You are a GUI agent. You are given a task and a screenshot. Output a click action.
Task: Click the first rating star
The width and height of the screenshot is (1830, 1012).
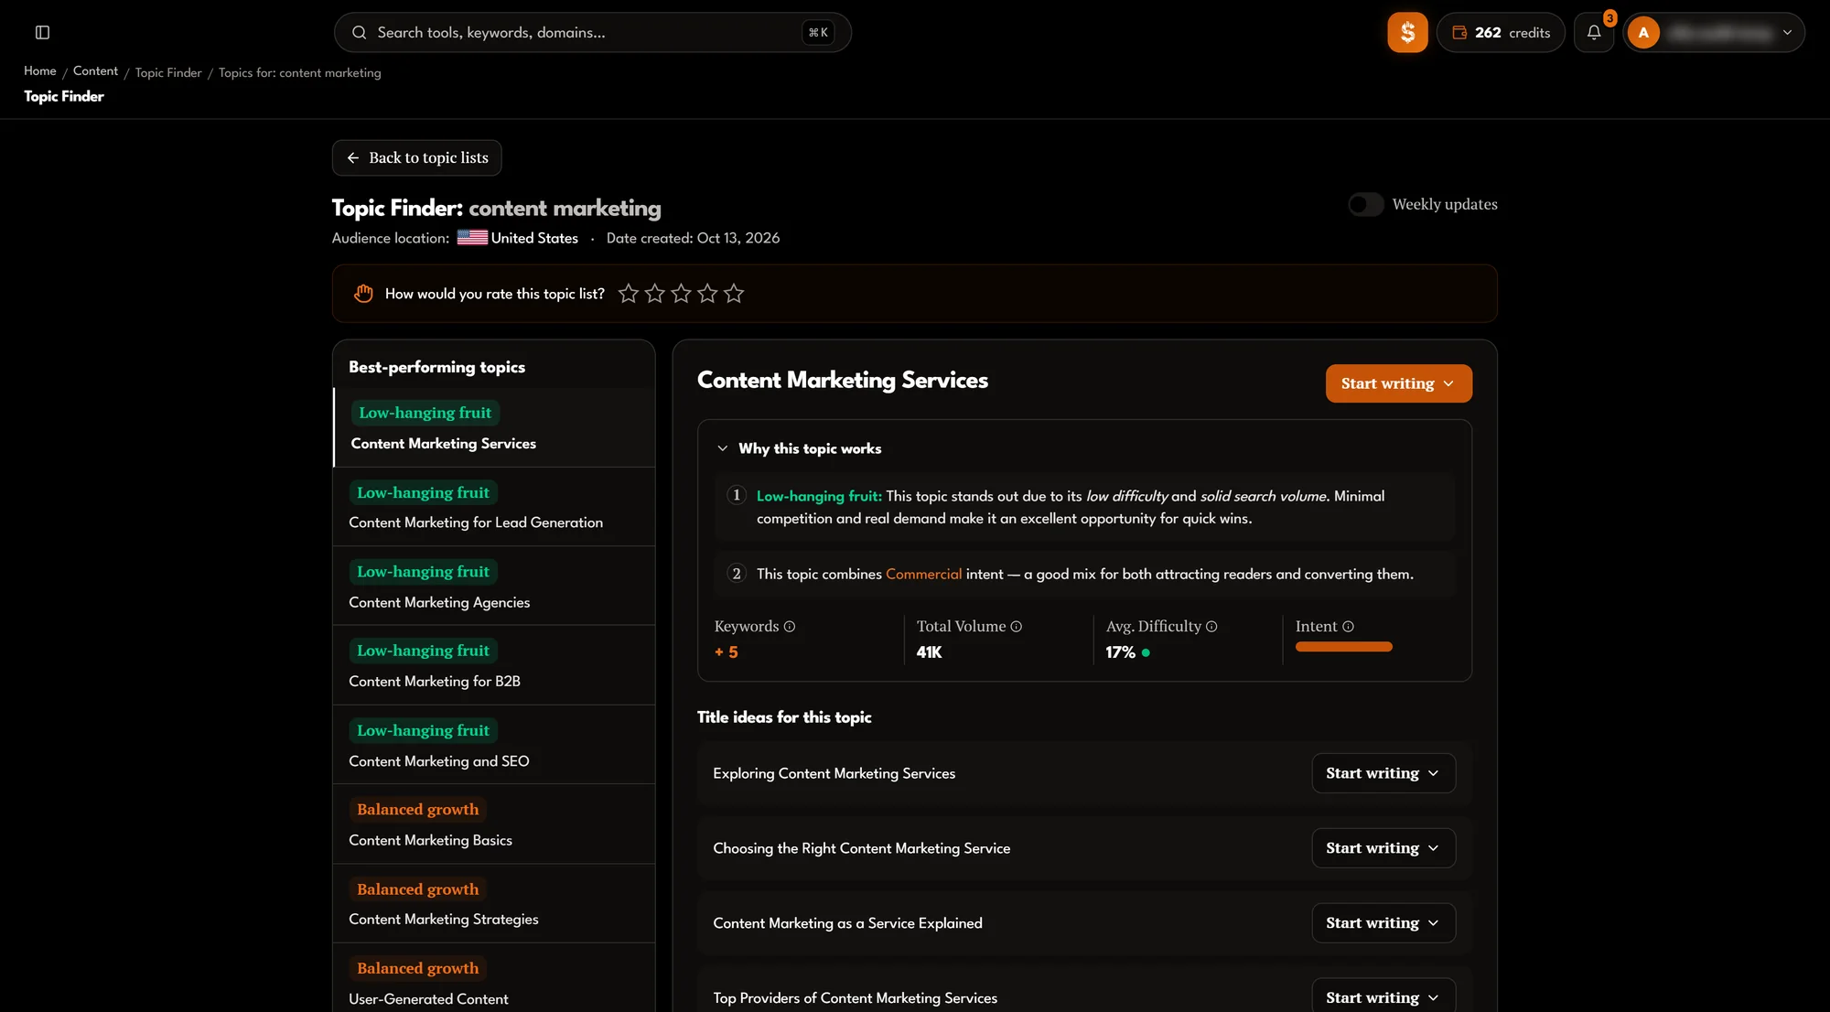point(628,294)
